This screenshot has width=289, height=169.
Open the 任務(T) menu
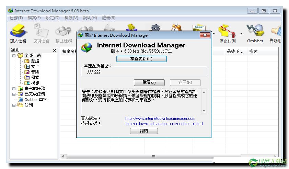point(16,18)
